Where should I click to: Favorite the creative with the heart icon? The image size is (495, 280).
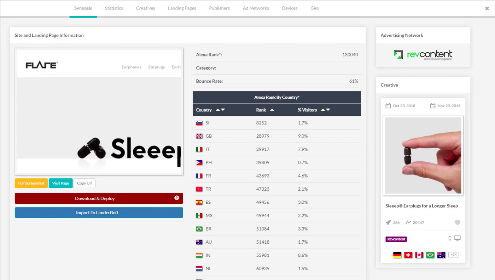pos(458,222)
